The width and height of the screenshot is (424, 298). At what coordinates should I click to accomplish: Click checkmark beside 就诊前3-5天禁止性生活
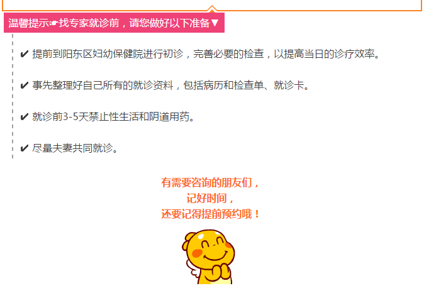25,117
